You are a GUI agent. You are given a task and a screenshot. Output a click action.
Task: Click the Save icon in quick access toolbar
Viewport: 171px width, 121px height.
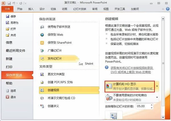pyautogui.click(x=9, y=3)
